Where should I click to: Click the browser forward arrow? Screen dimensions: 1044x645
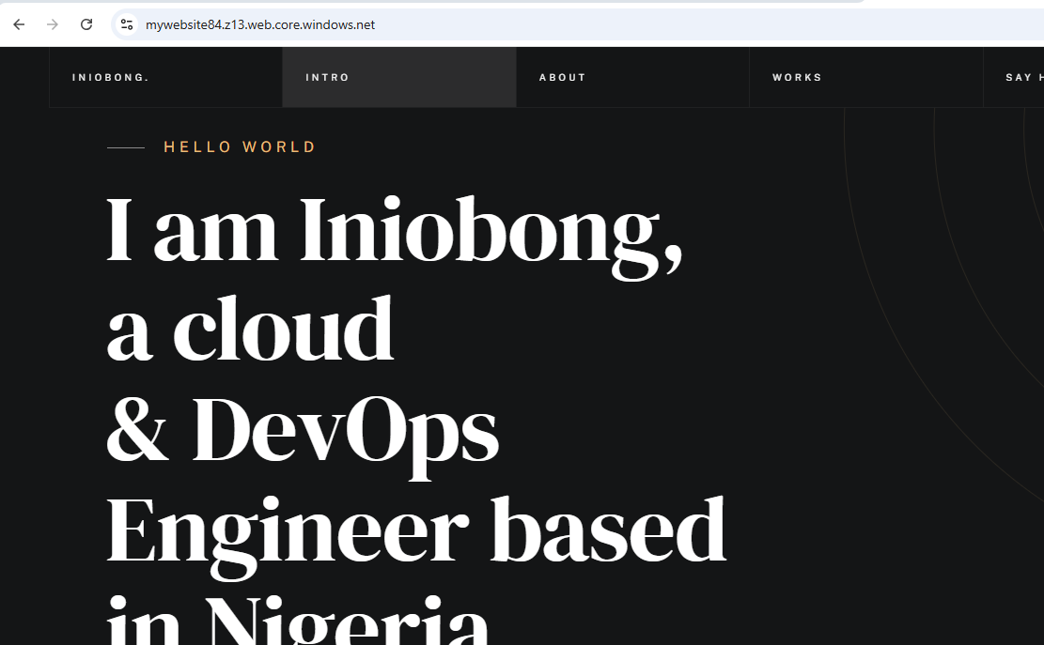click(x=53, y=24)
